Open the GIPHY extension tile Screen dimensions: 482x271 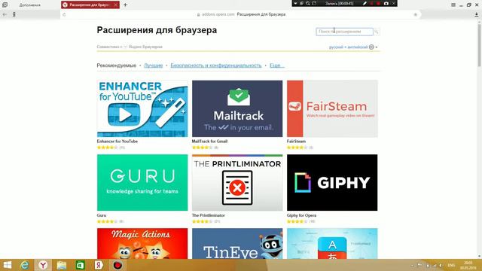[x=332, y=182]
